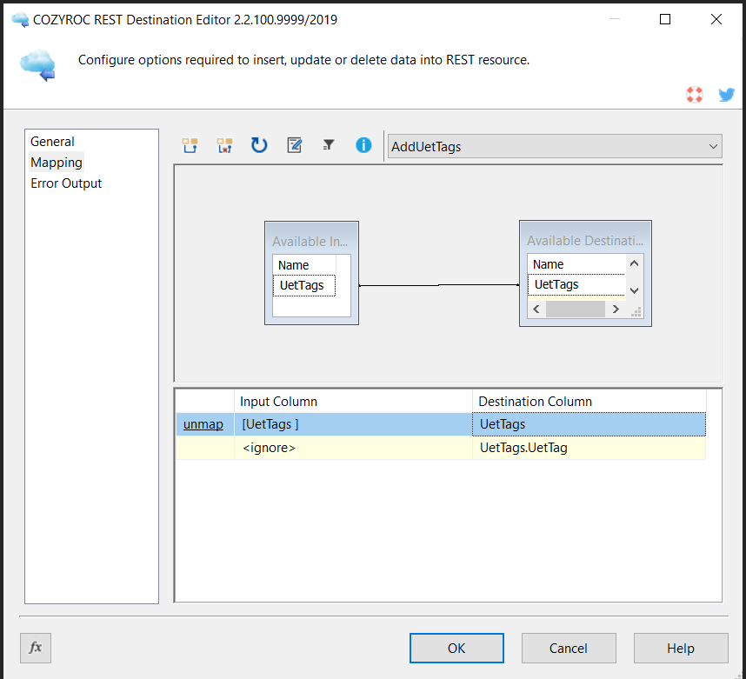Open the lifebuoy support icon

coord(695,94)
